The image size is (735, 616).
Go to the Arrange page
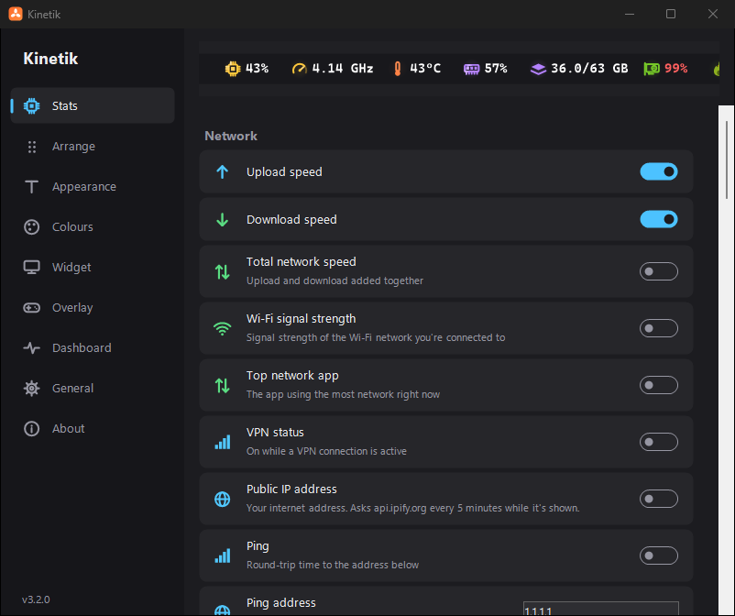[x=93, y=147]
